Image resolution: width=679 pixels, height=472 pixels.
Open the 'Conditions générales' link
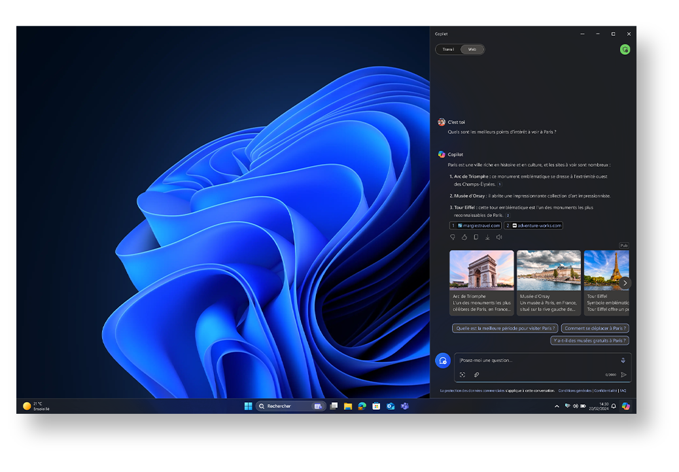click(574, 391)
